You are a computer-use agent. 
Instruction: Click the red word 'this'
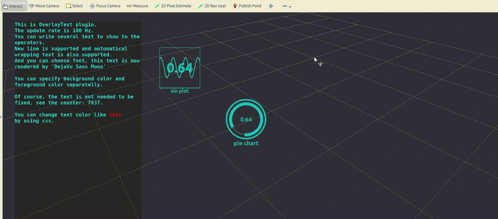[x=115, y=115]
